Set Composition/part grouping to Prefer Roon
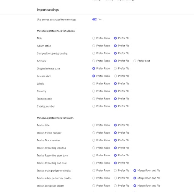 click(x=94, y=53)
